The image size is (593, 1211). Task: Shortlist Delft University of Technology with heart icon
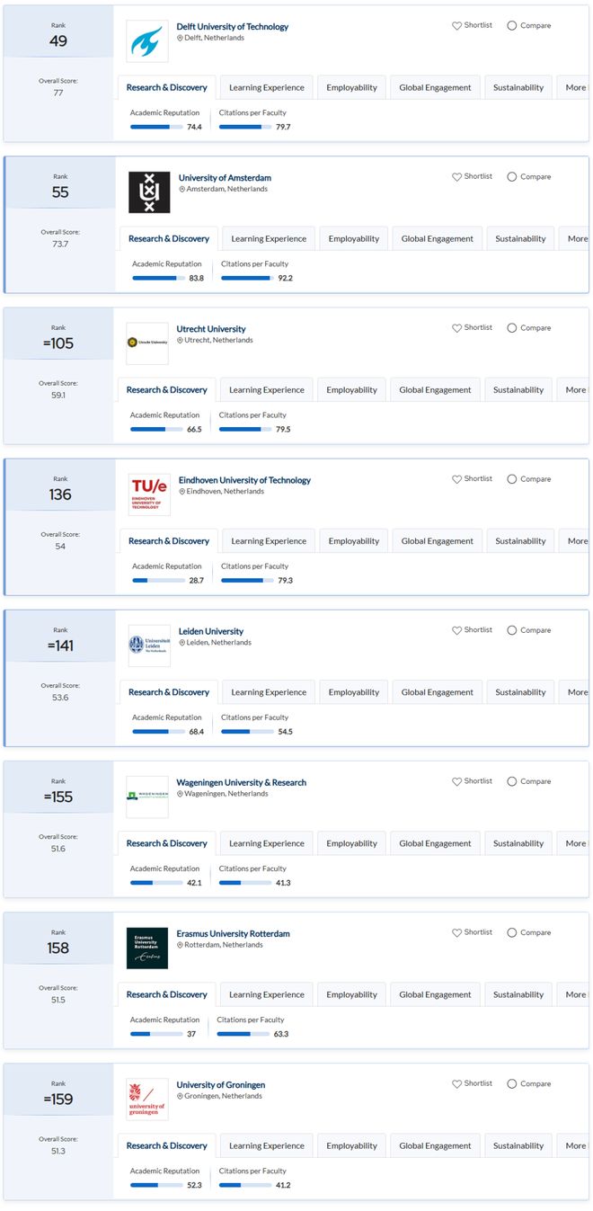coord(456,26)
